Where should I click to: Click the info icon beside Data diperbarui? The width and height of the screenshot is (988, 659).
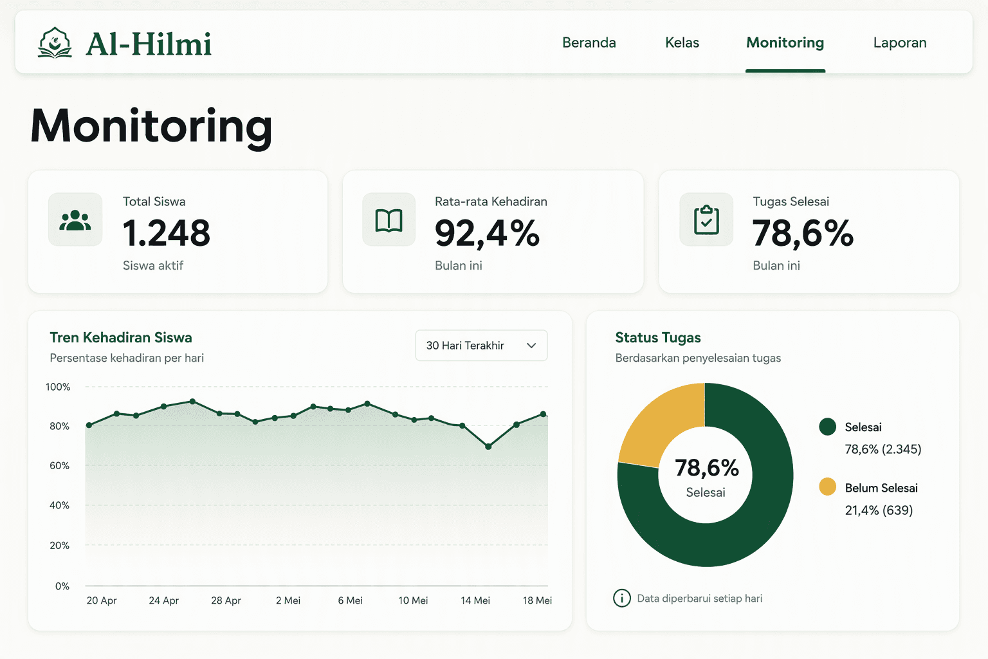[x=622, y=599]
